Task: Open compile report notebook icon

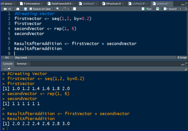Action: coord(74,9)
